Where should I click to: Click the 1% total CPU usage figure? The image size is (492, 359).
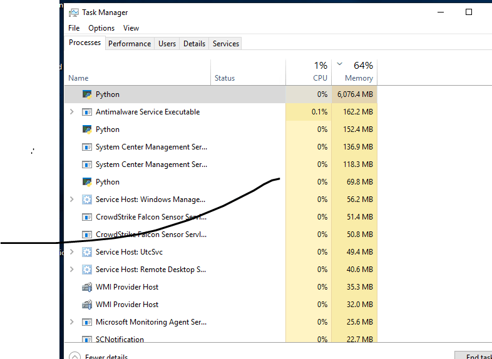[320, 66]
